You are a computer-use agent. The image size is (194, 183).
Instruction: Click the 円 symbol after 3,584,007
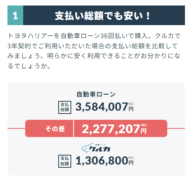coord(131,109)
